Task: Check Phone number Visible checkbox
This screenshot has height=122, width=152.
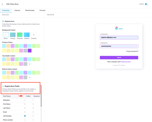Action: pyautogui.click(x=25, y=120)
